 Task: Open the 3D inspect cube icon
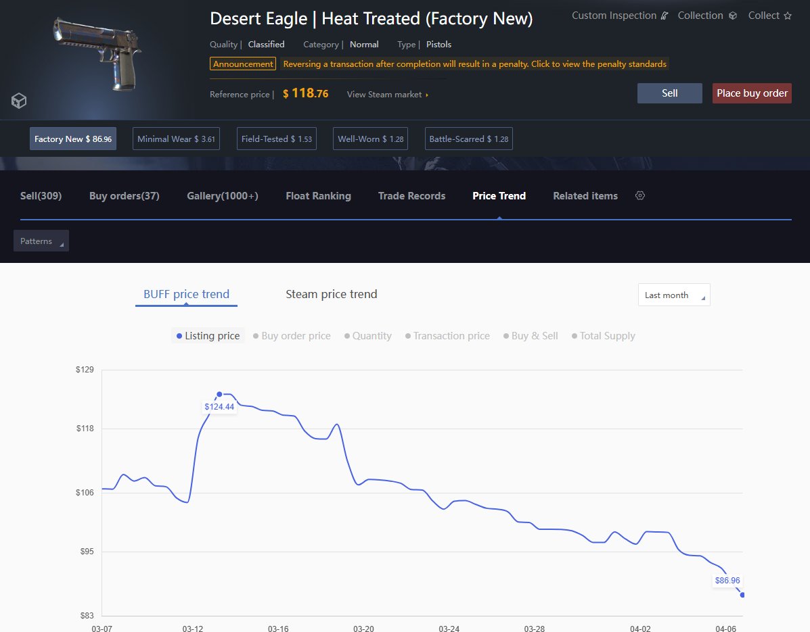point(18,101)
